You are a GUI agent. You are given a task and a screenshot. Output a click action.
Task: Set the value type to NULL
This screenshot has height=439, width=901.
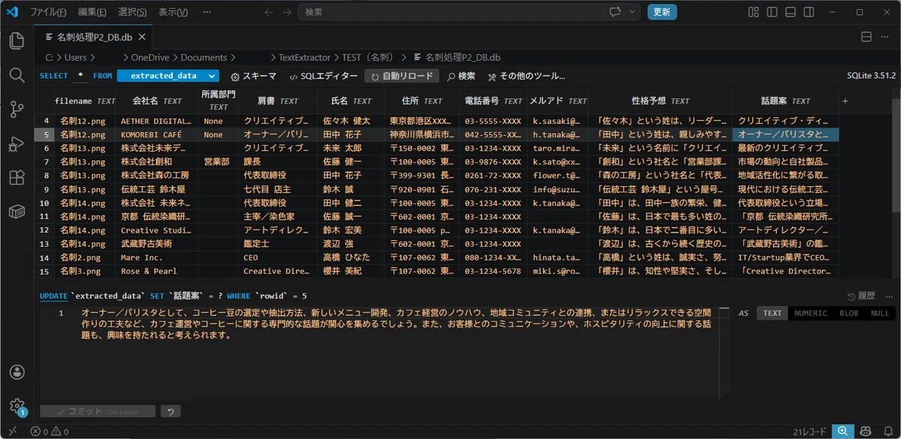879,313
